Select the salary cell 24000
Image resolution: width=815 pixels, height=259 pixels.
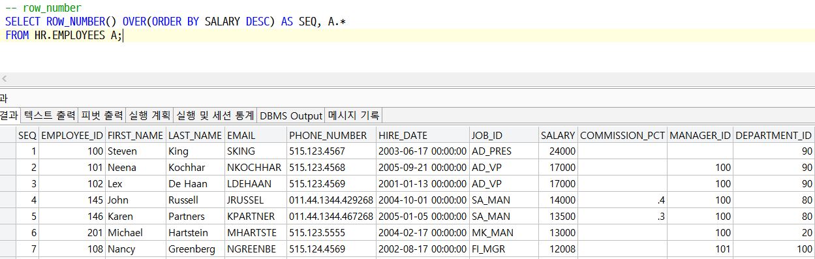coord(558,151)
